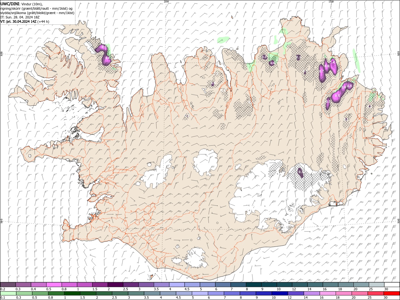Pick the 0.8 magenta swatch in the upper legend row
Image resolution: width=400 pixels, height=300 pixels.
coord(69,284)
